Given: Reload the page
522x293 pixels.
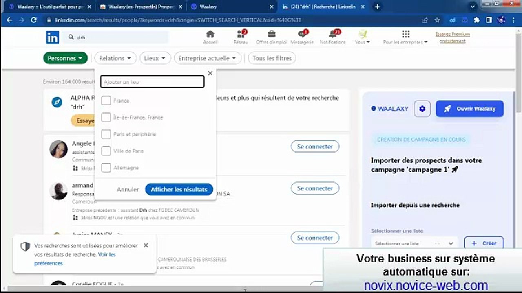Looking at the screenshot, I should click(x=34, y=20).
